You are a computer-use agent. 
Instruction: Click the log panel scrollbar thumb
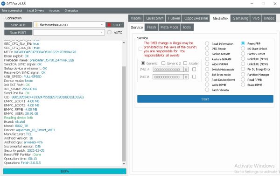pos(124,113)
